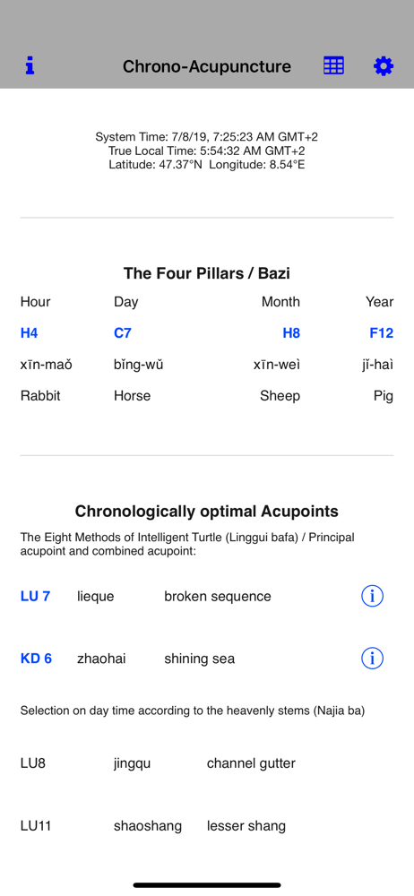Tap the System Time line
Image resolution: width=414 pixels, height=896 pixels.
coord(206,137)
